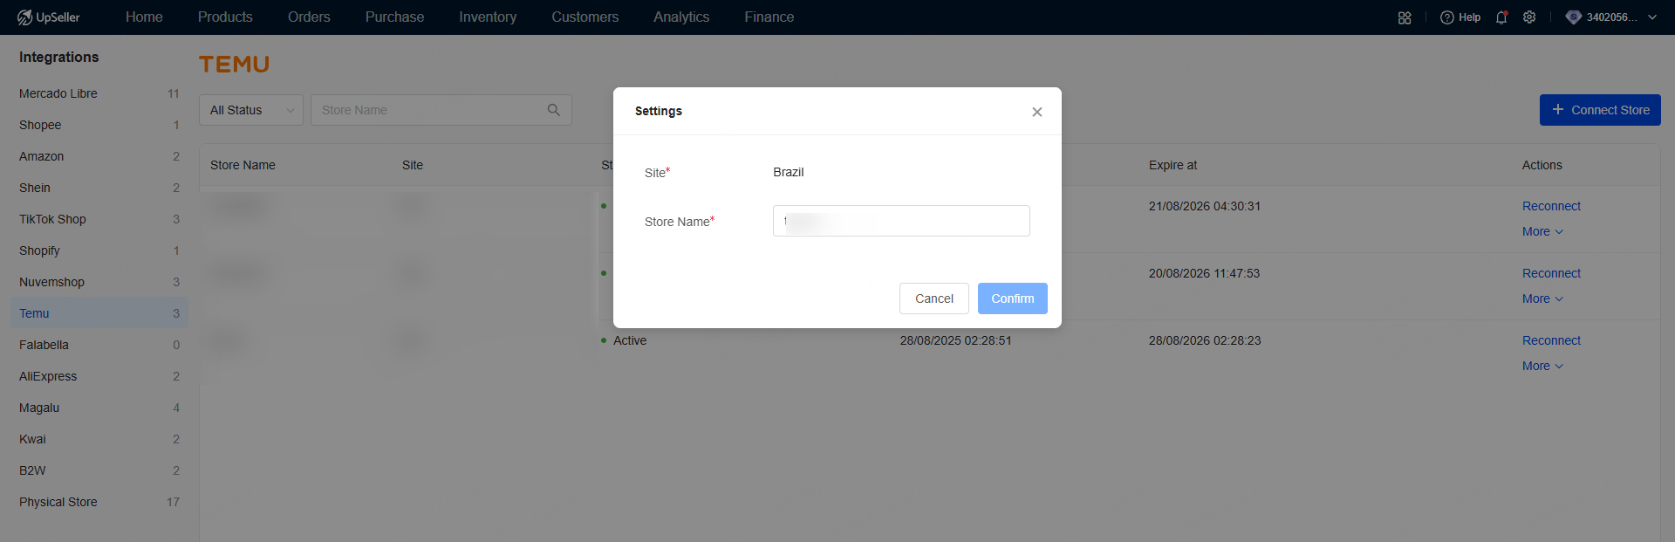Image resolution: width=1675 pixels, height=542 pixels.
Task: Open the apps grid icon
Action: pos(1405,17)
